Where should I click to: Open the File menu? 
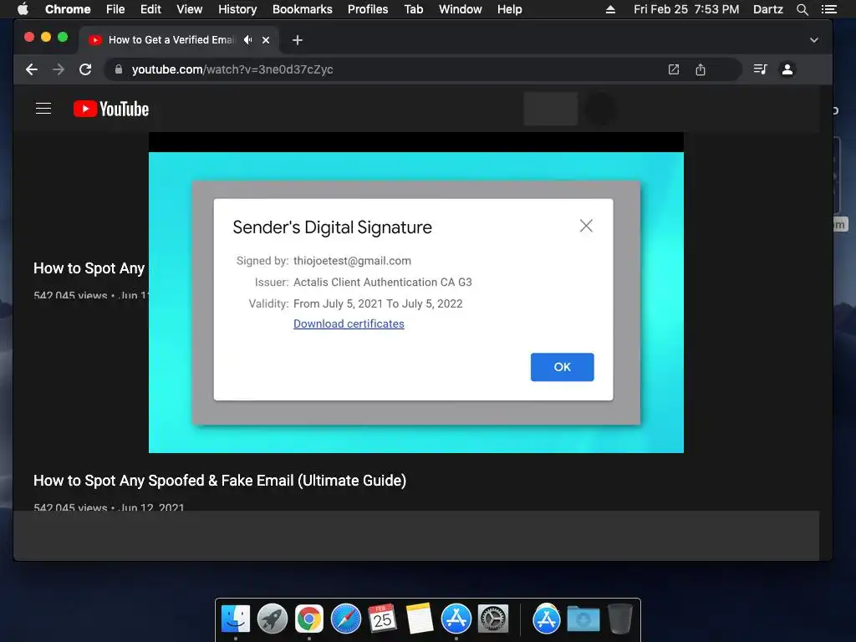pyautogui.click(x=115, y=9)
